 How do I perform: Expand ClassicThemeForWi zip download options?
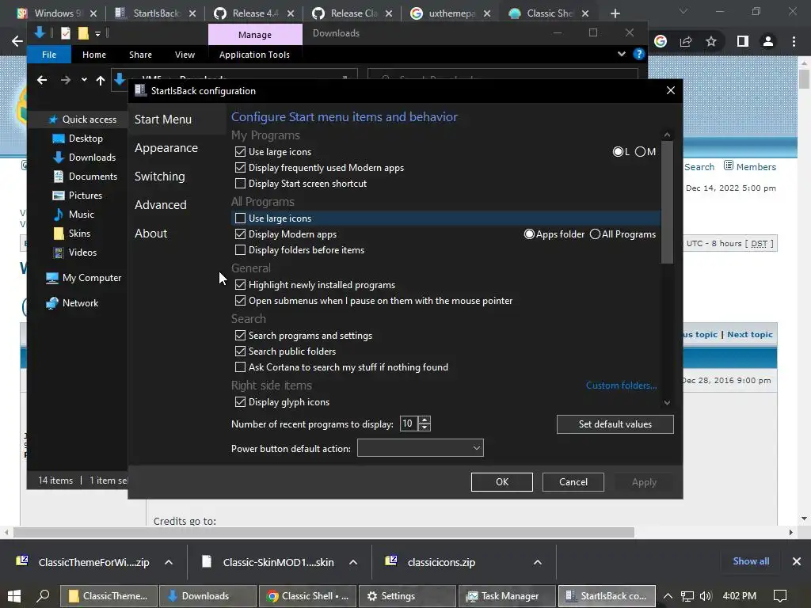tap(169, 562)
